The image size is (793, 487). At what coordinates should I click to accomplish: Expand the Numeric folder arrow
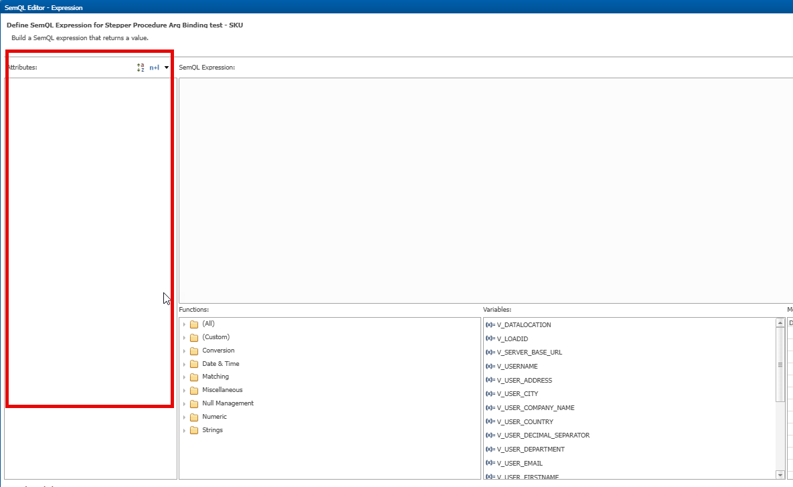(x=185, y=417)
